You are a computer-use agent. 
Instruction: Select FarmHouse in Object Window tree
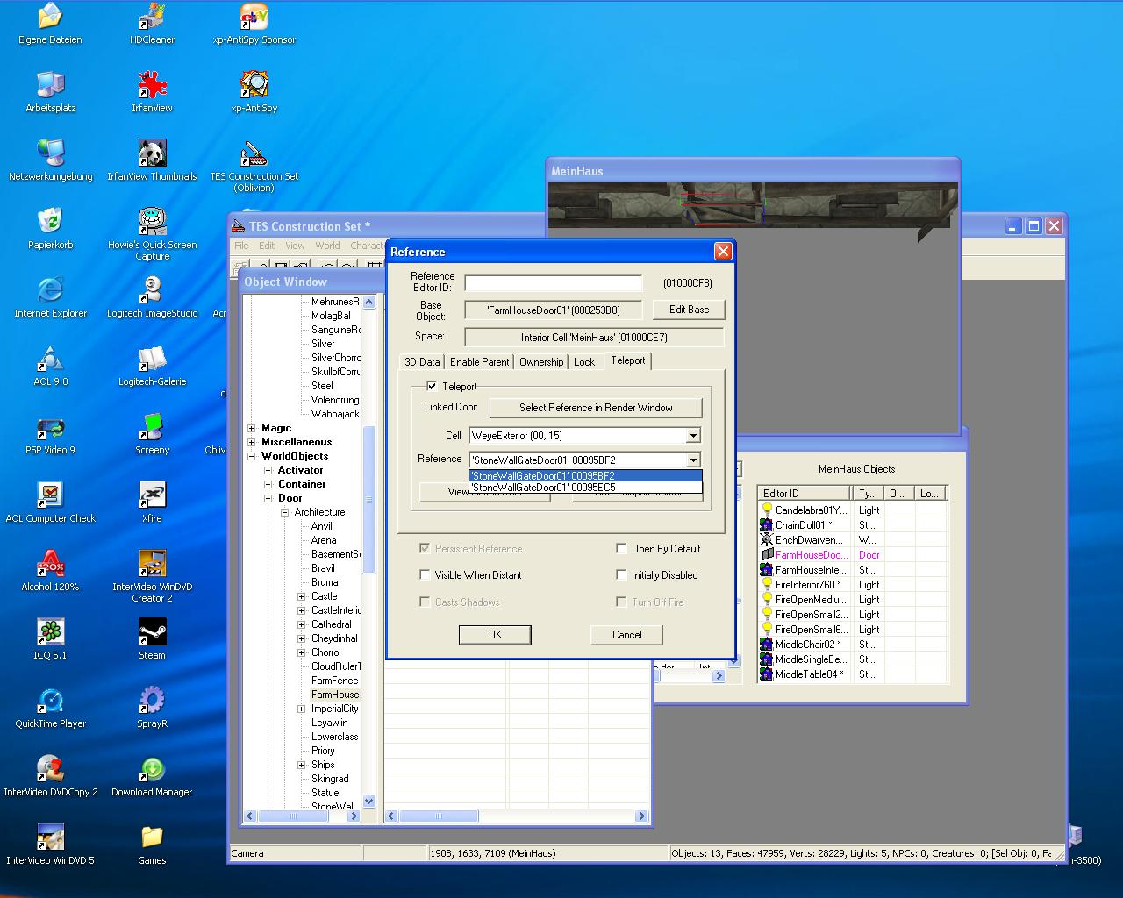tap(335, 695)
